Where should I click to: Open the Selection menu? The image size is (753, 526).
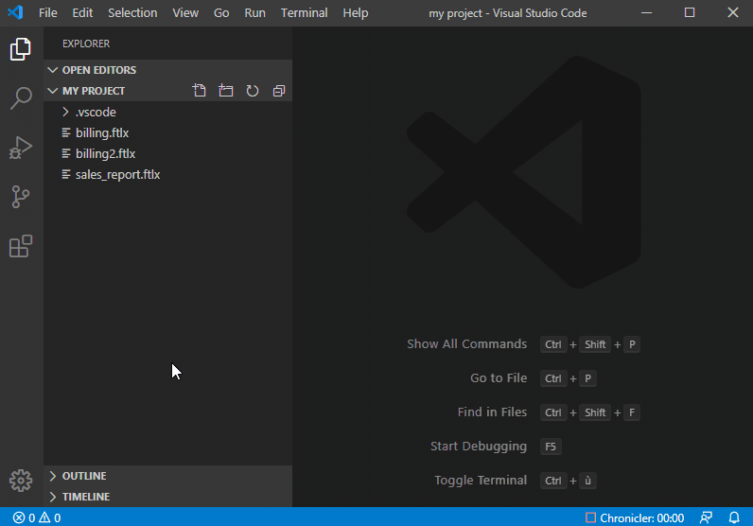[132, 13]
